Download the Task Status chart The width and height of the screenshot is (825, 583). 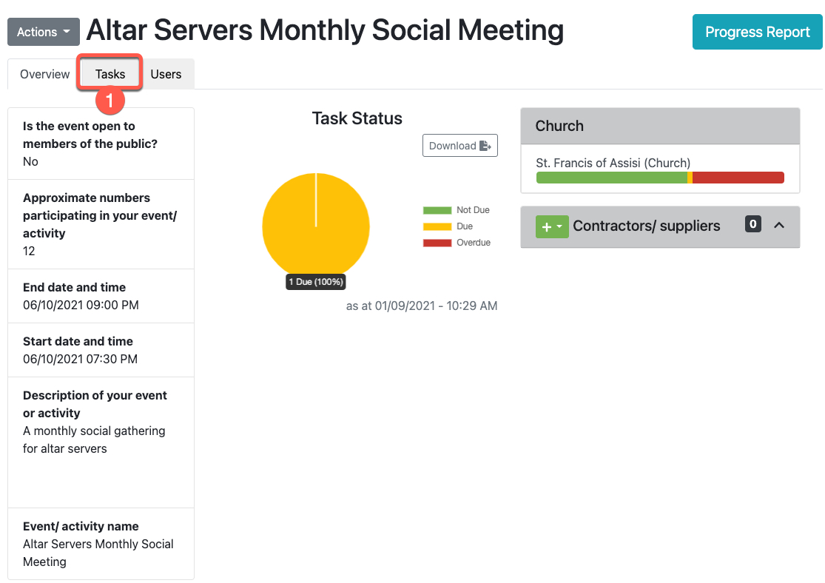click(x=459, y=146)
